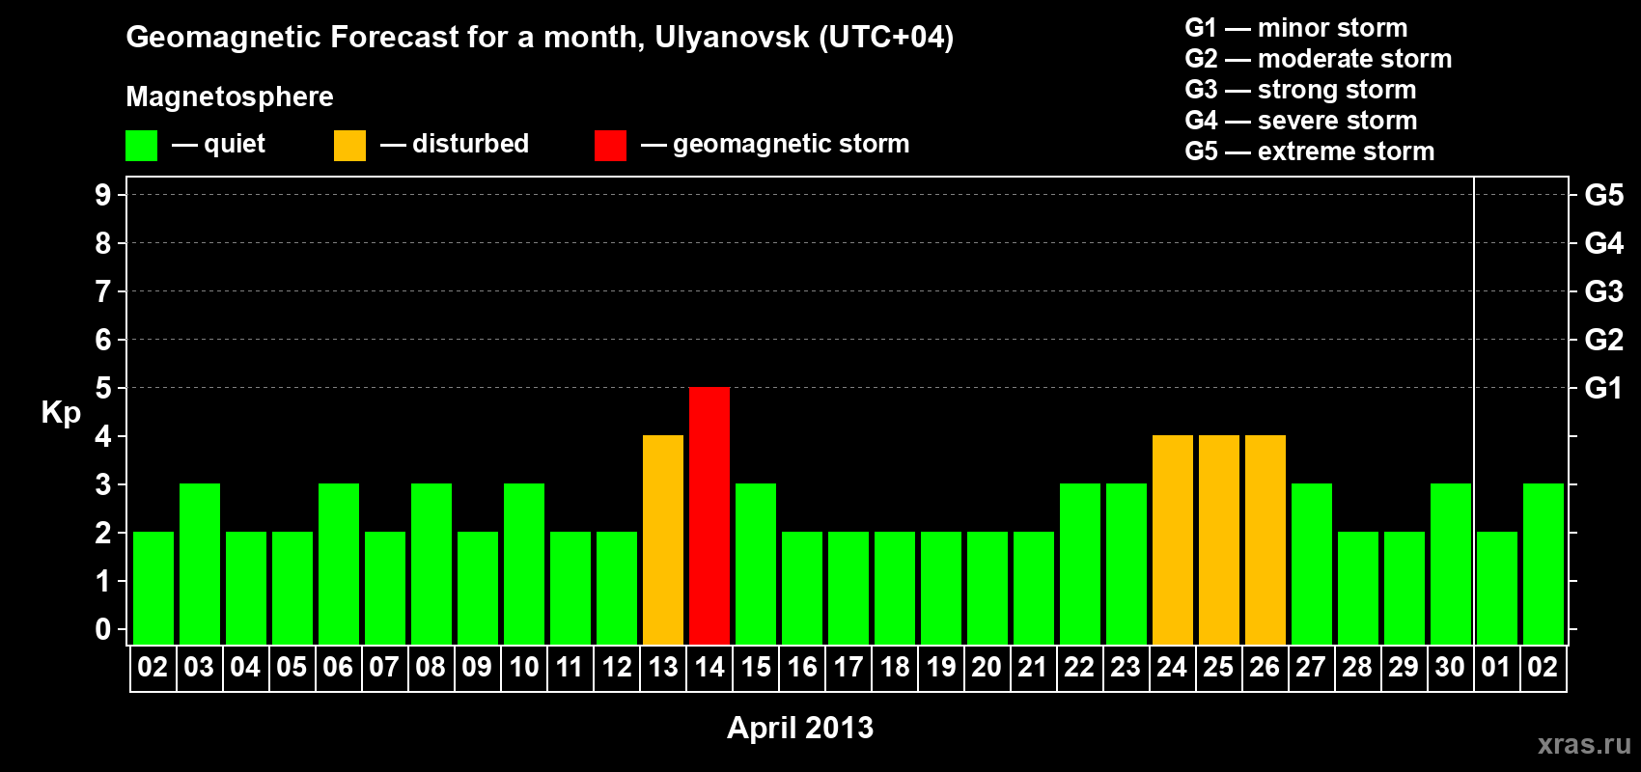Click the 'disturbed' legend label
Image resolution: width=1641 pixels, height=772 pixels.
click(x=470, y=144)
